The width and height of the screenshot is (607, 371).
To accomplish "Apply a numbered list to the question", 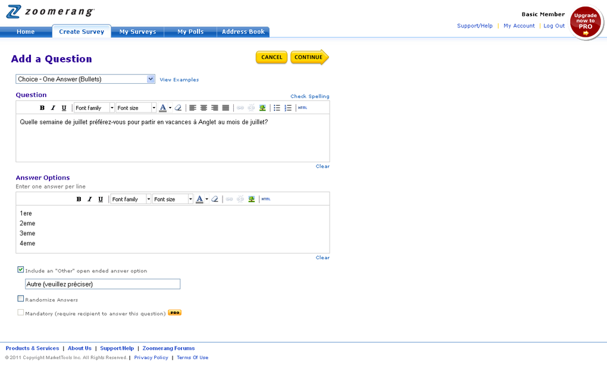I will 287,108.
